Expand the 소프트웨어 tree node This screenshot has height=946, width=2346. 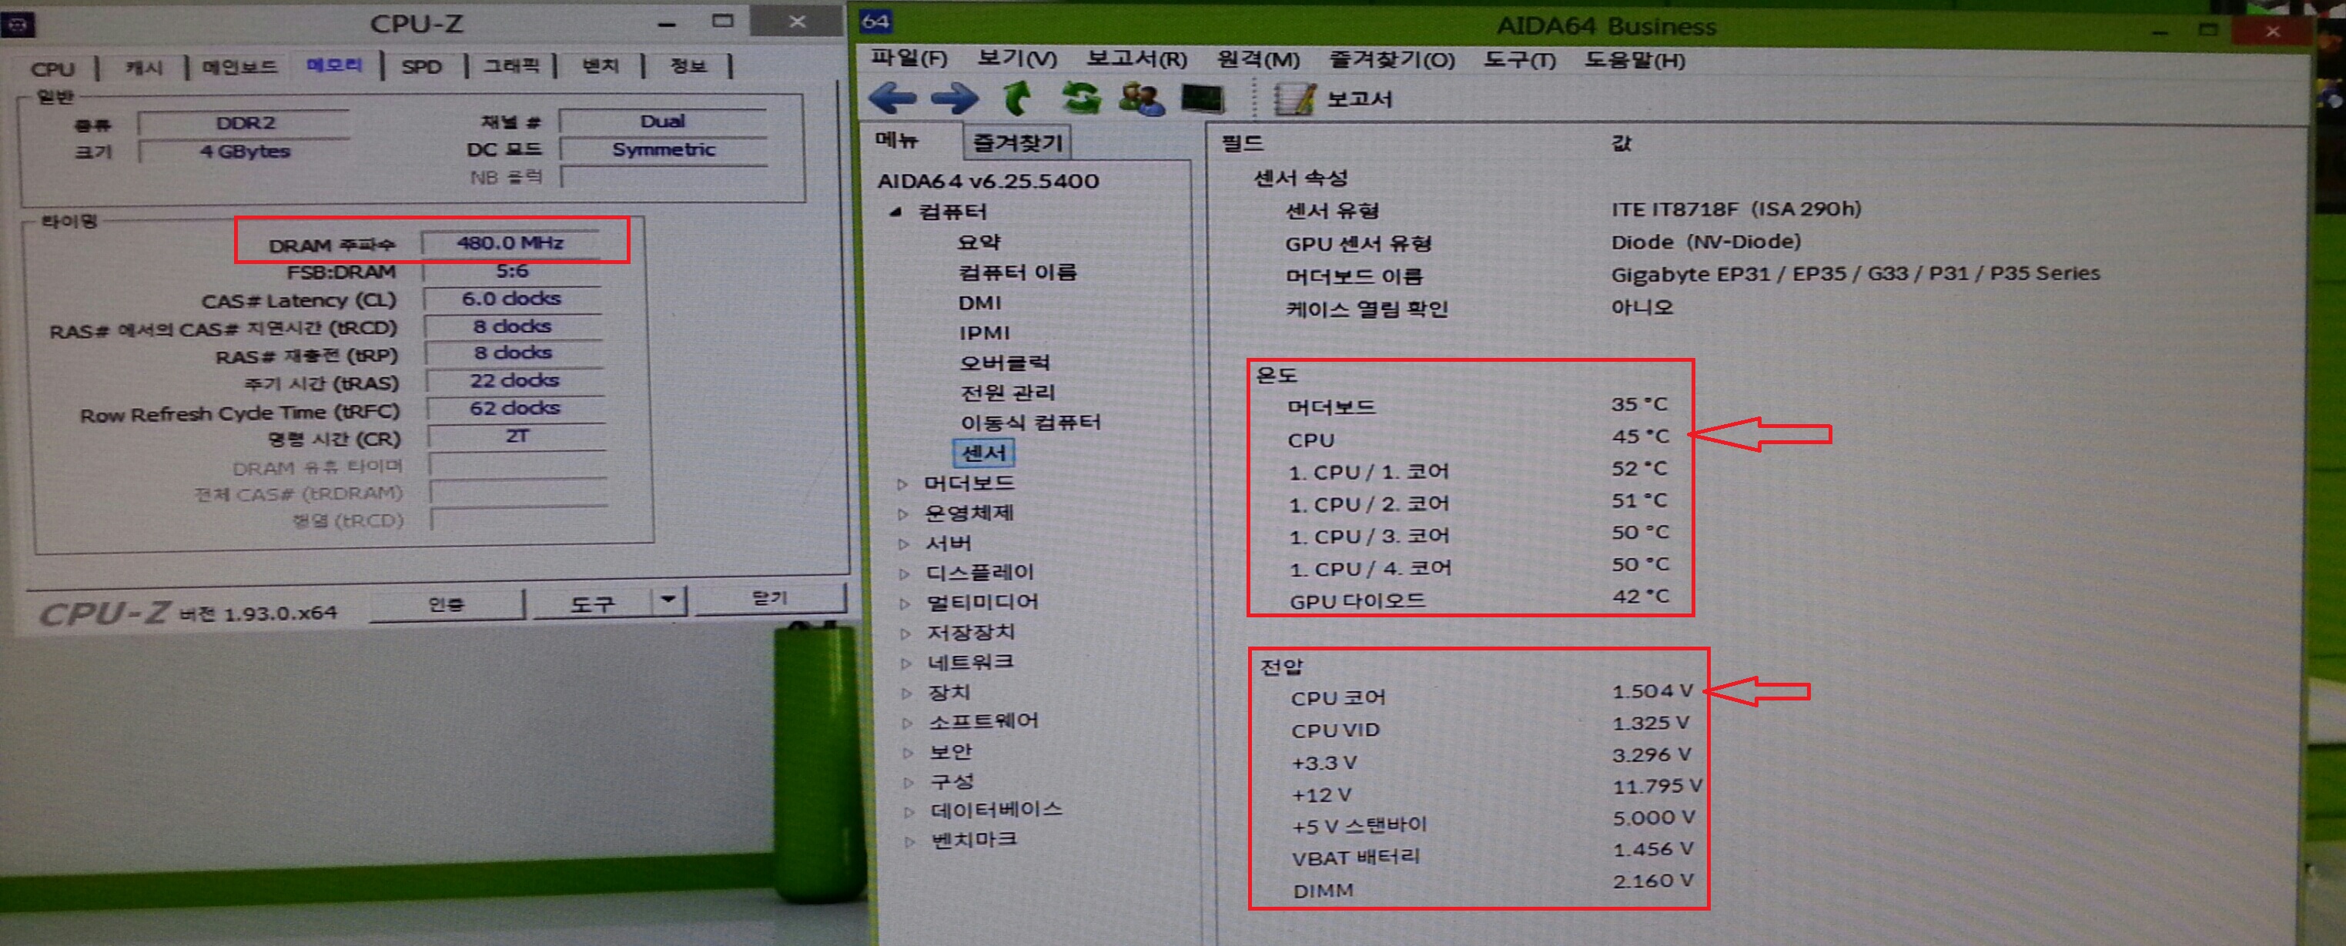click(x=907, y=723)
